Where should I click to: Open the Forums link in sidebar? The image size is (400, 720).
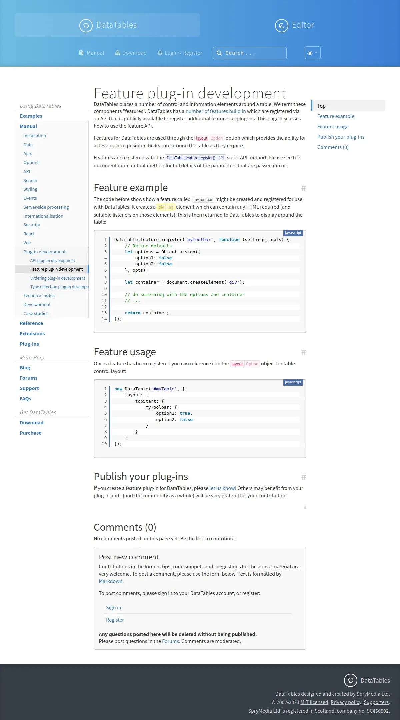(x=29, y=378)
